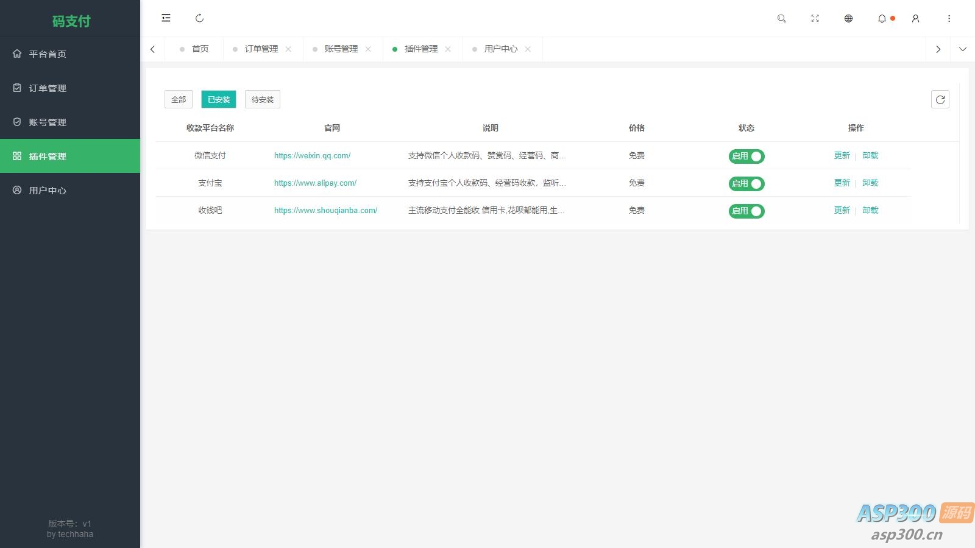Screen dimensions: 975x548
Task: Refresh the plugin table
Action: 940,99
